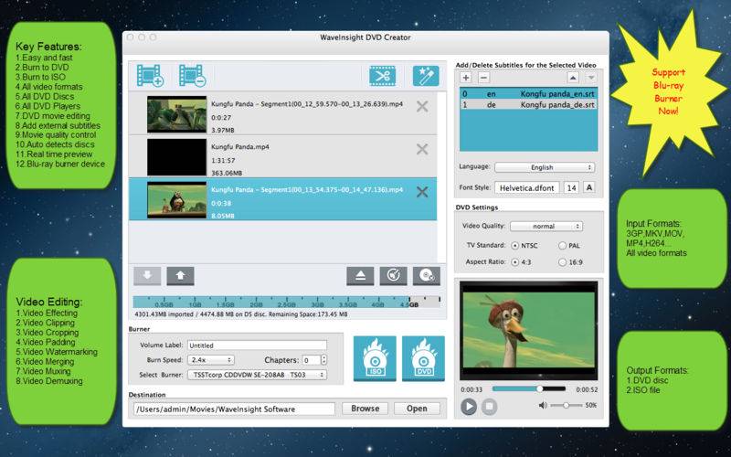Click the bird preview video frame

529,330
